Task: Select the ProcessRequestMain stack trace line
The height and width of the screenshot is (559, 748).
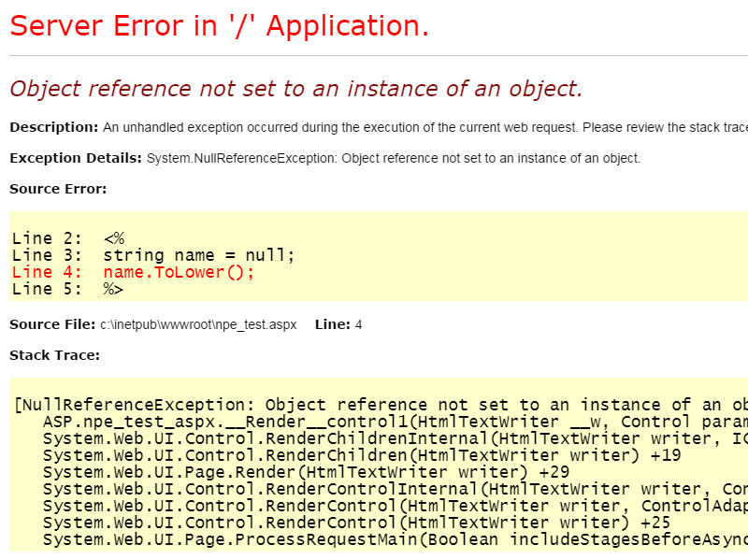Action: (x=309, y=539)
